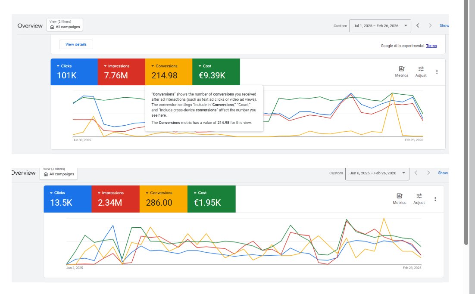475x294 pixels.
Task: Select the Conversions 286.00 metric card
Action: pyautogui.click(x=163, y=199)
